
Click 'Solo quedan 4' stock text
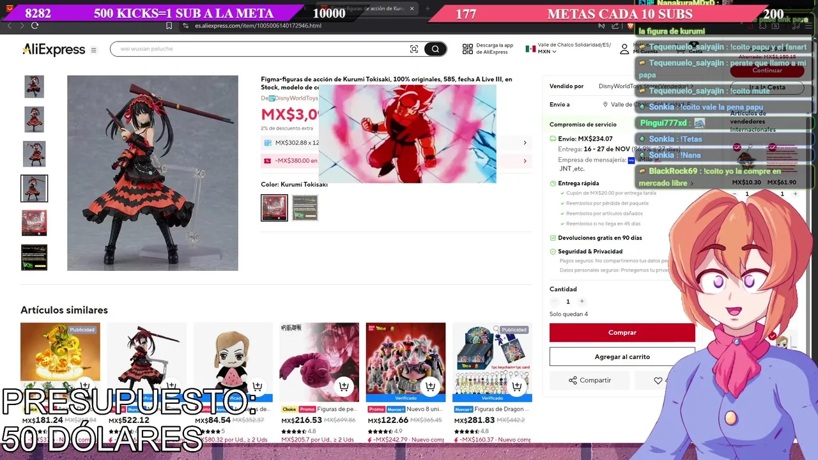click(569, 314)
